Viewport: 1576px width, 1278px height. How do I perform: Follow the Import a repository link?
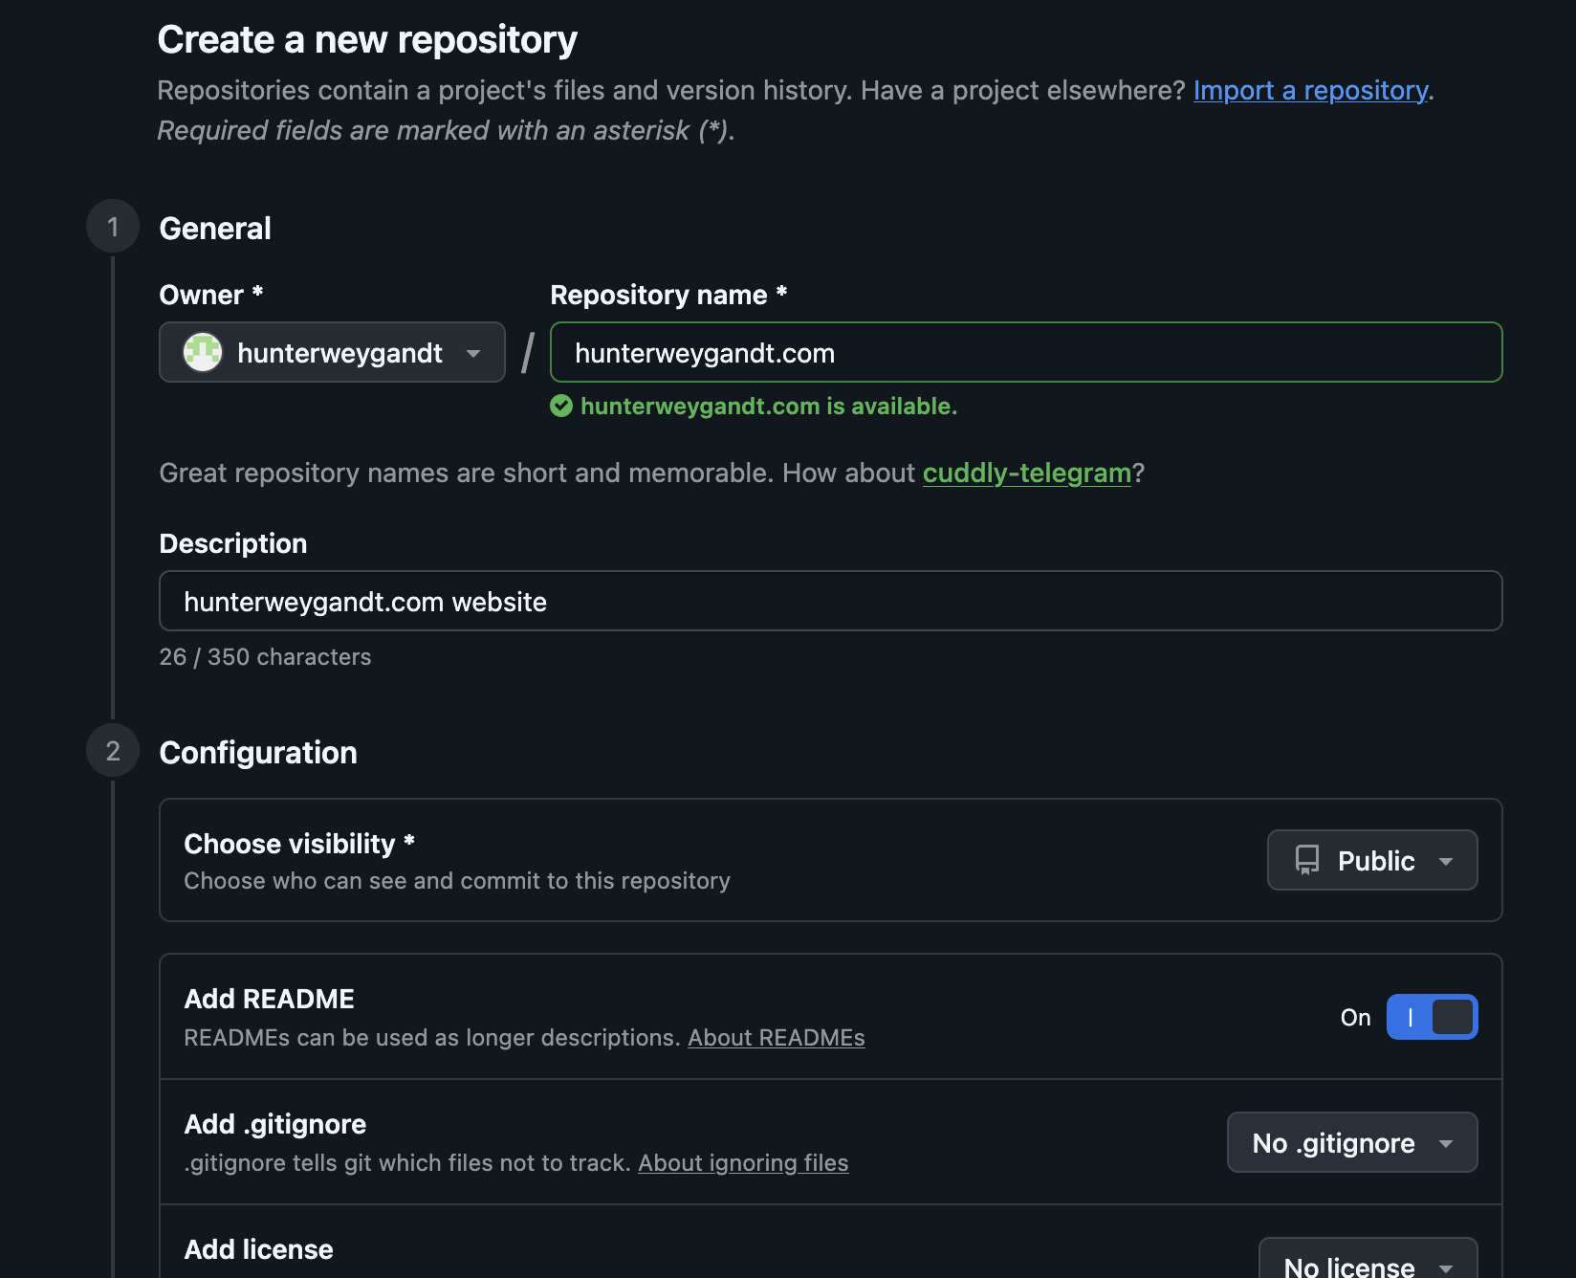pos(1310,90)
